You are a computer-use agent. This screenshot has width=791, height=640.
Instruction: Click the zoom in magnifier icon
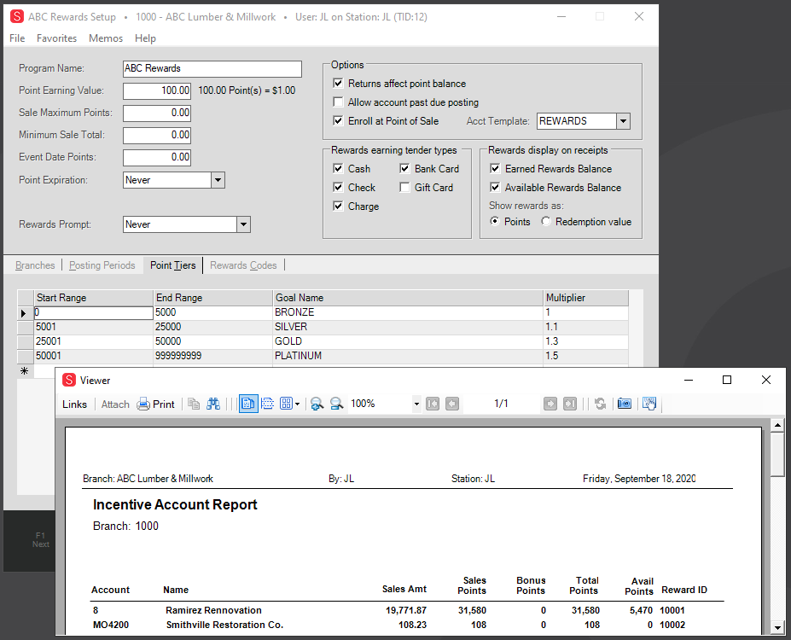(x=317, y=404)
